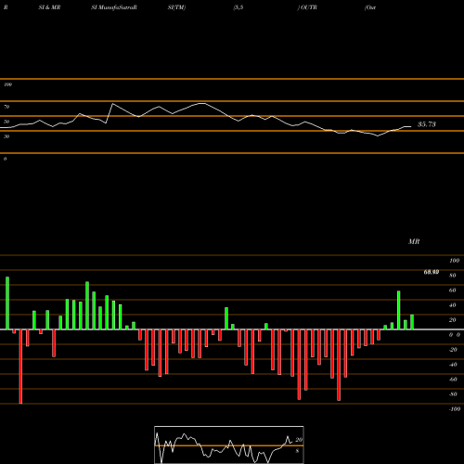The height and width of the screenshot is (464, 464).
Task: Click the '20' label inside the mini chart
Action: tap(299, 440)
